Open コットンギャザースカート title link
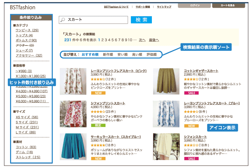This screenshot has height=168, width=252. tap(201, 71)
